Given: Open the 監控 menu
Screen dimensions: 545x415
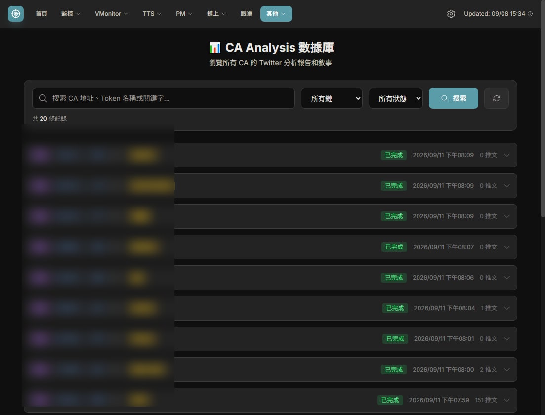Looking at the screenshot, I should 71,13.
